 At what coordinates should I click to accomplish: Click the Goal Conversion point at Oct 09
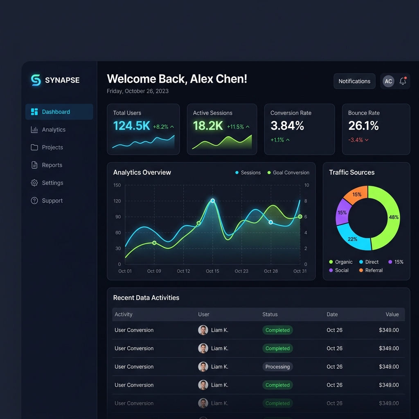154,243
